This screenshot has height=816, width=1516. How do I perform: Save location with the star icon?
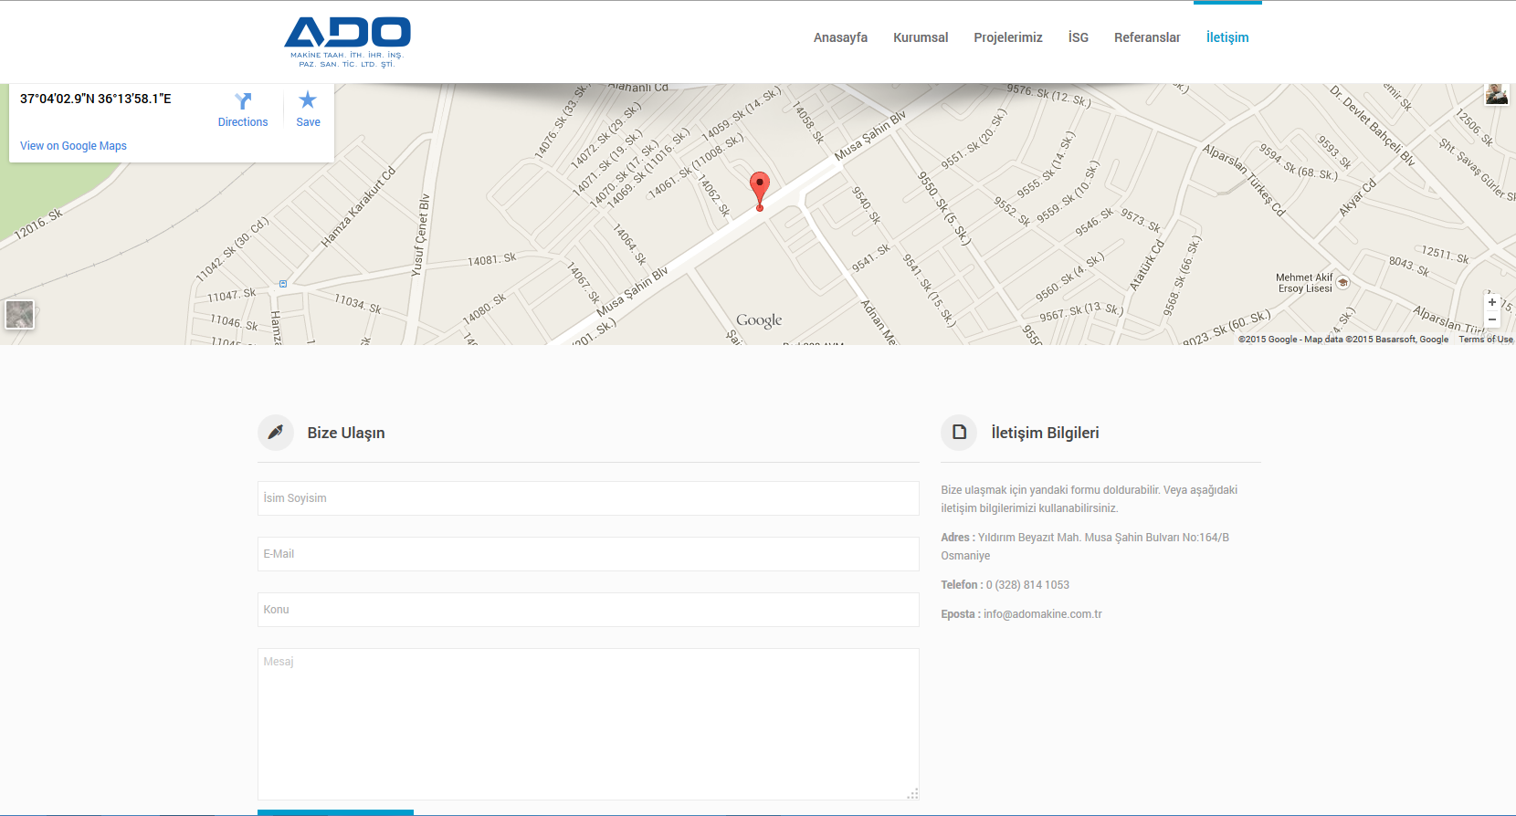[308, 100]
